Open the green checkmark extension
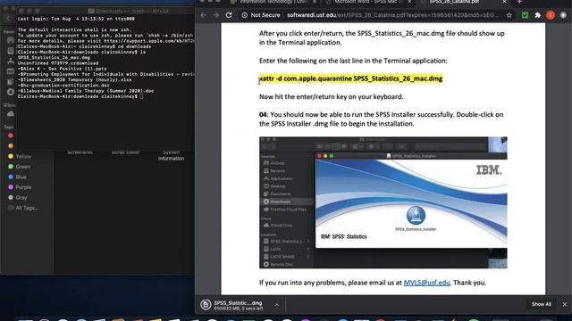This screenshot has width=572, height=321. tap(525, 15)
